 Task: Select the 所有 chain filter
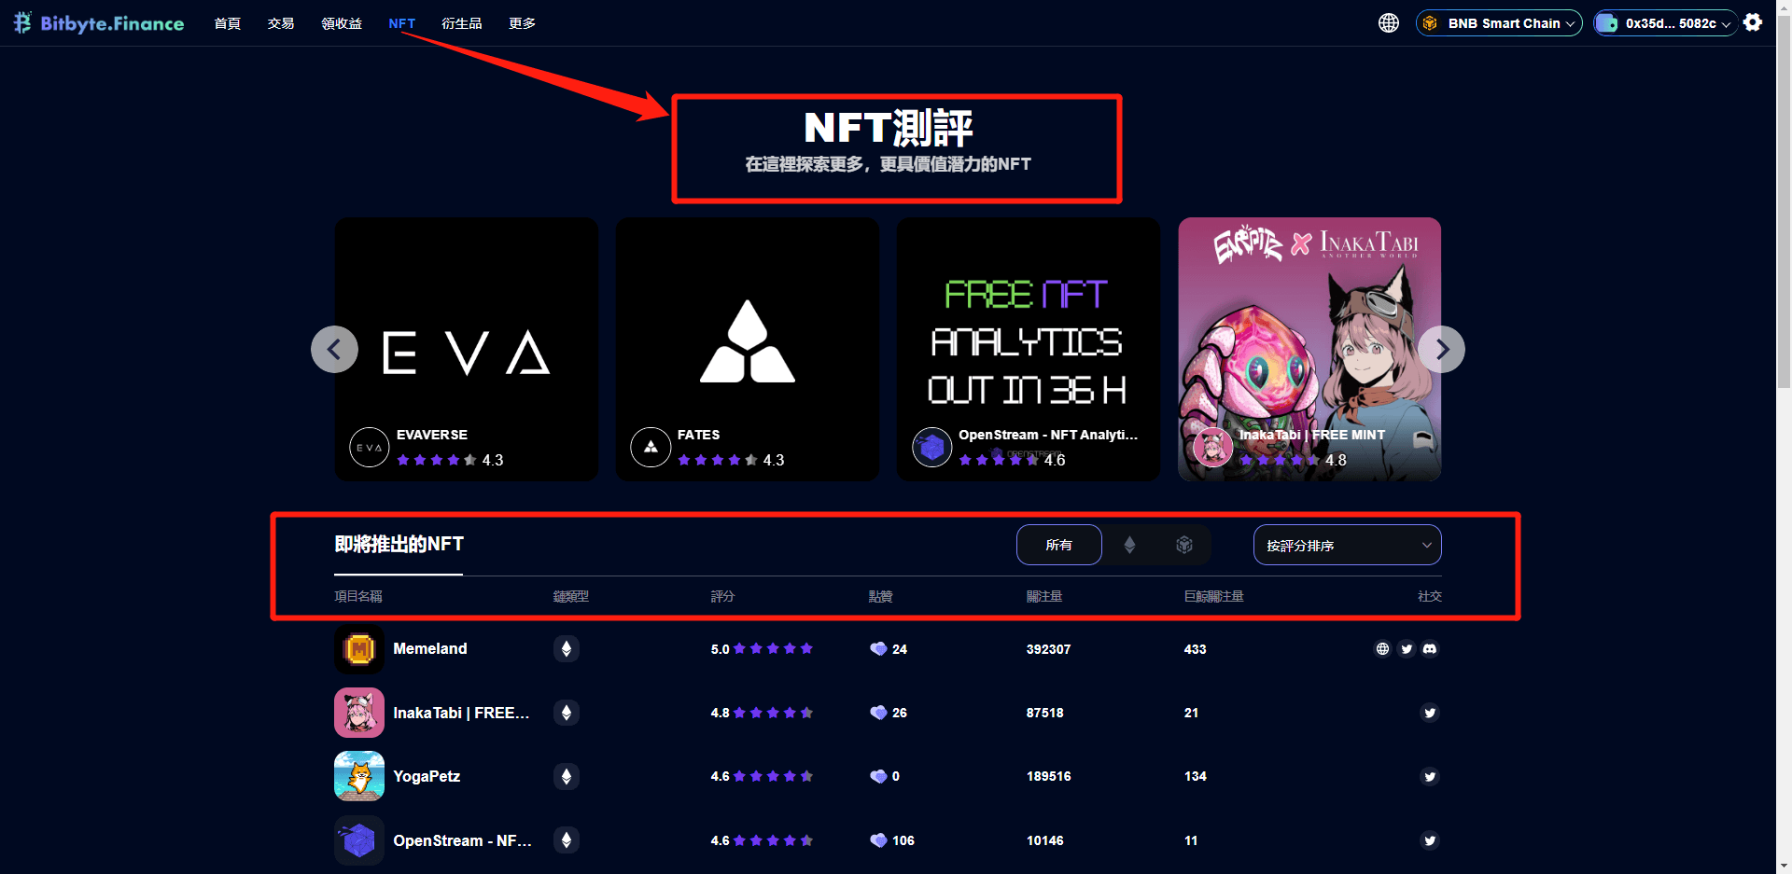click(x=1058, y=546)
